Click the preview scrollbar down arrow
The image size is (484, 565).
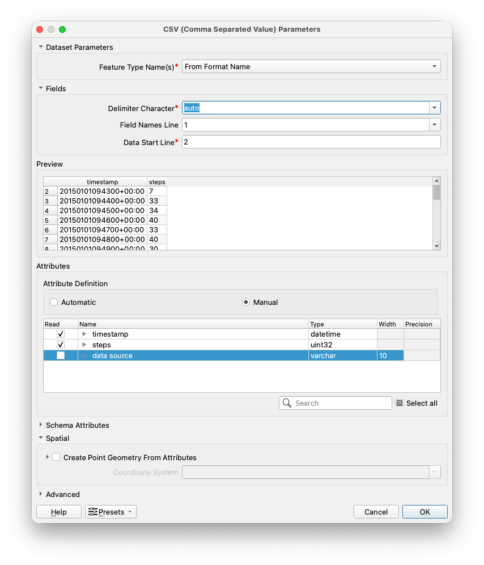[x=436, y=246]
